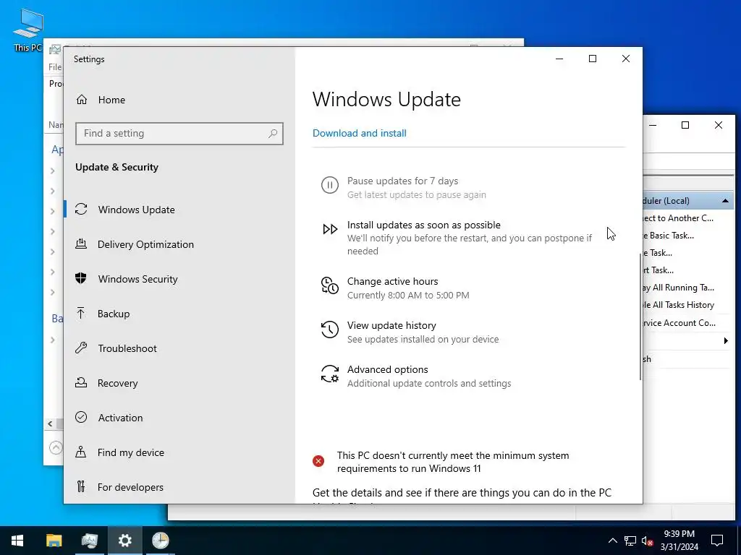Open File Explorer from taskbar
Viewport: 741px width, 555px height.
pos(54,541)
